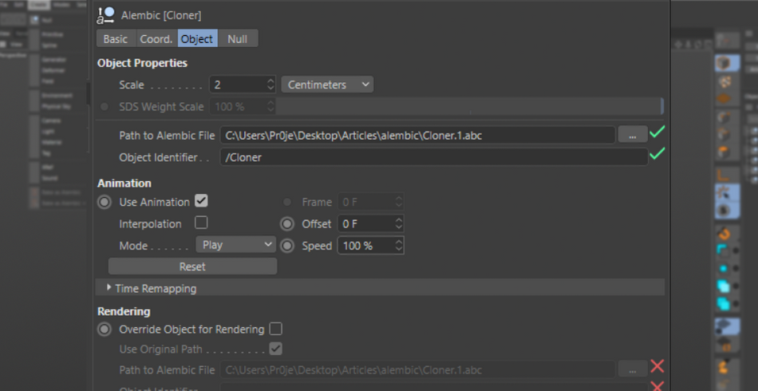Click the green checkmark beside Object Identifier
The height and width of the screenshot is (391, 758).
[x=657, y=154]
